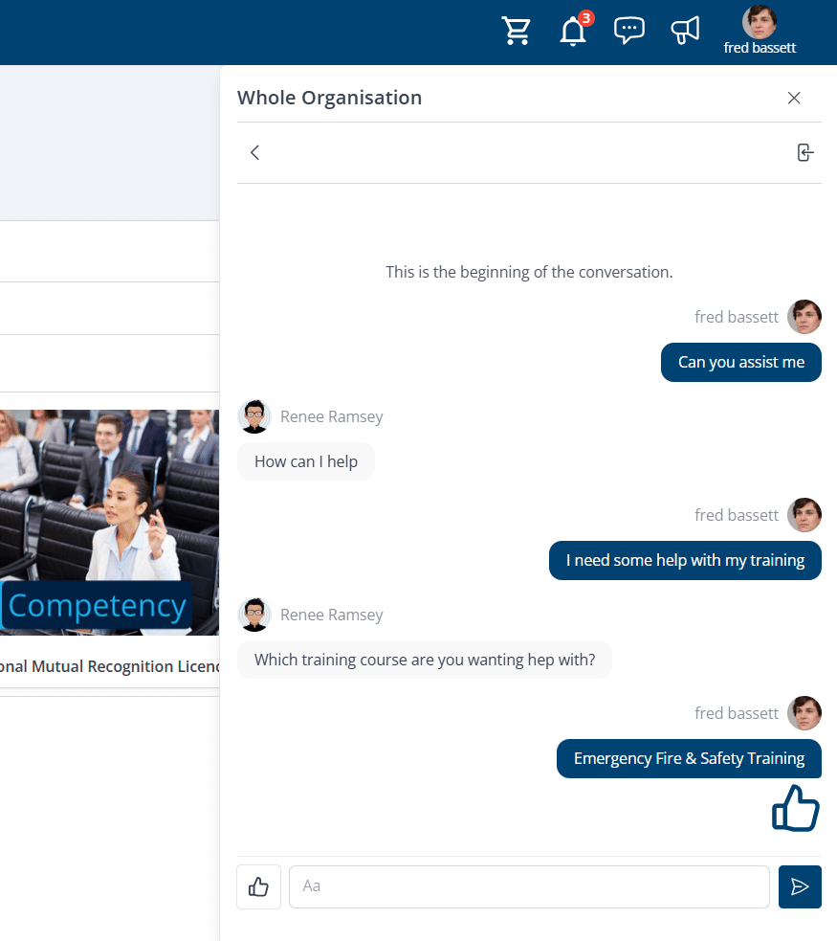
Task: Send a thumbs-up with the like button
Action: [258, 886]
